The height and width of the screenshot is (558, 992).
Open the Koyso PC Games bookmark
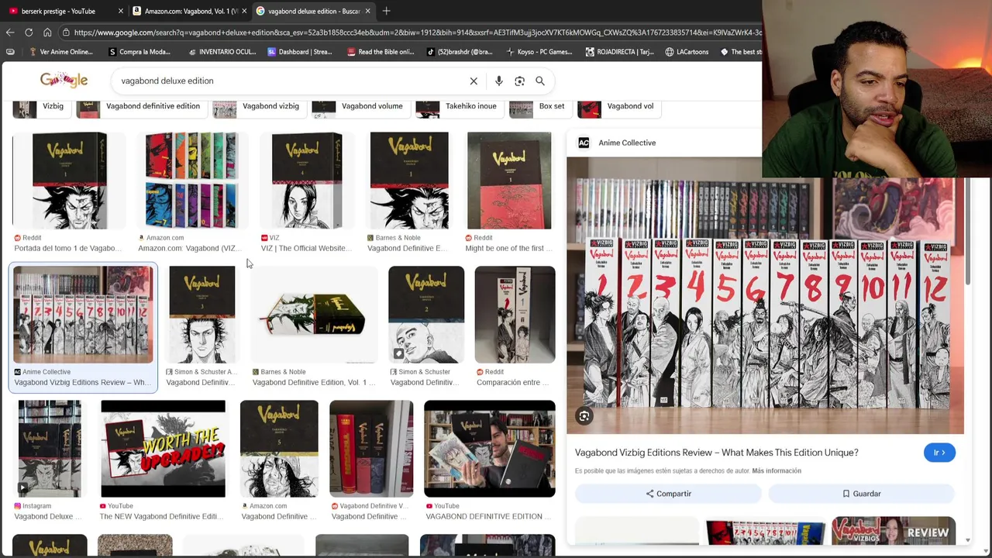click(x=539, y=52)
